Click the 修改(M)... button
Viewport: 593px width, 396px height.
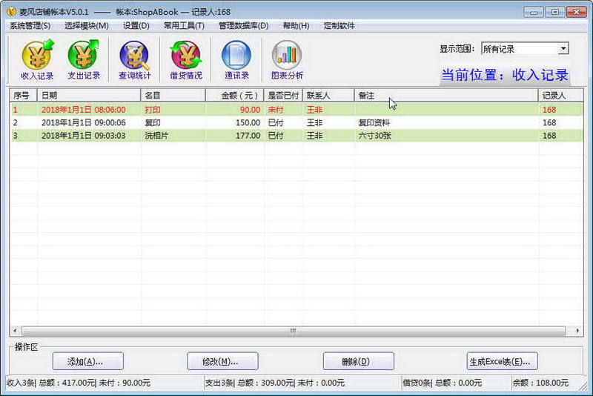click(223, 361)
